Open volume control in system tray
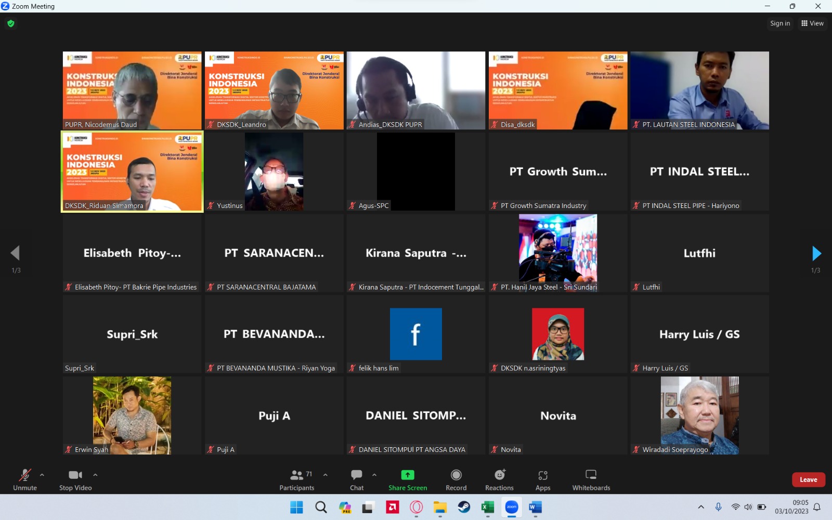This screenshot has width=832, height=520. tap(748, 507)
